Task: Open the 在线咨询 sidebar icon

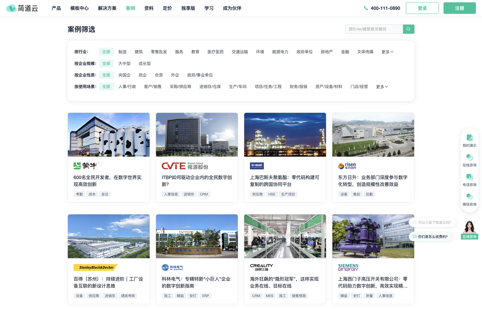Action: [470, 158]
